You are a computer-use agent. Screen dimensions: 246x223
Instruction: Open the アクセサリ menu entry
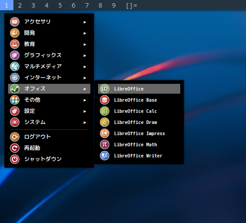click(49, 22)
